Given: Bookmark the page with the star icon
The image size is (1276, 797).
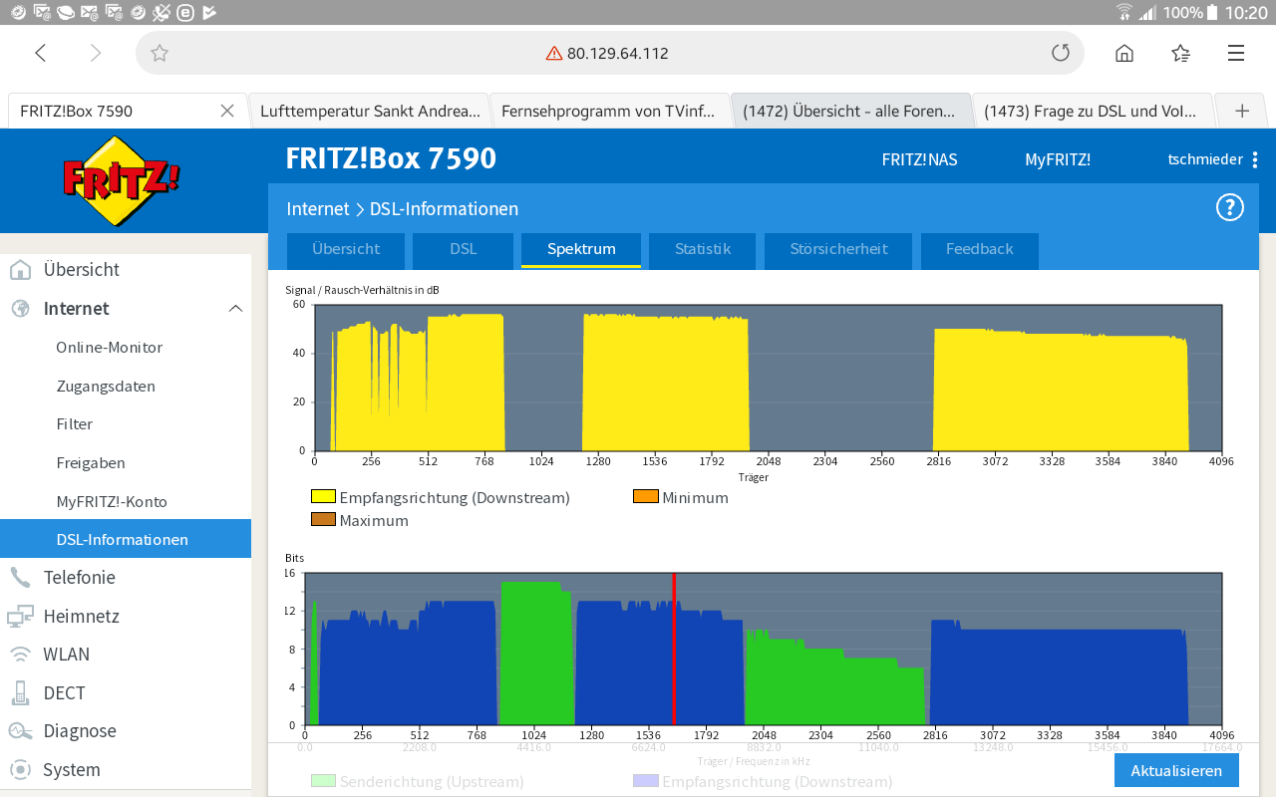Looking at the screenshot, I should [159, 52].
